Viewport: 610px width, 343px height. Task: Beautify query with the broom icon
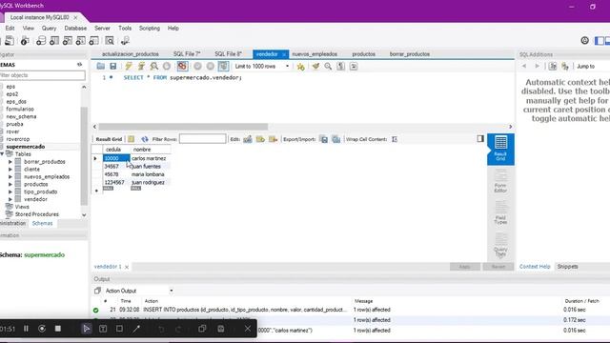coord(315,66)
